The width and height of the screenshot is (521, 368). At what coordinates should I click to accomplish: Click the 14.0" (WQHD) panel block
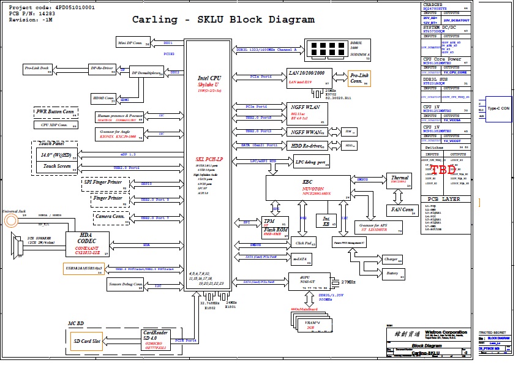56,154
